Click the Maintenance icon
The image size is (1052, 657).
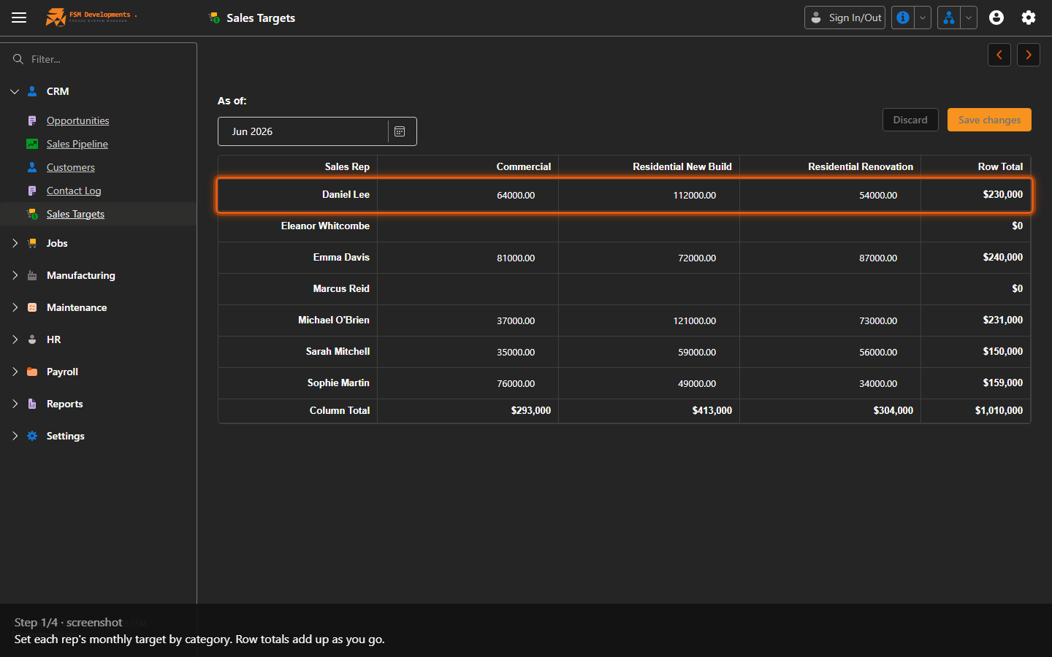(x=32, y=307)
